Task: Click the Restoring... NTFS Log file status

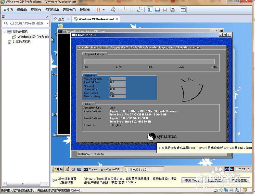Action: pyautogui.click(x=91, y=154)
